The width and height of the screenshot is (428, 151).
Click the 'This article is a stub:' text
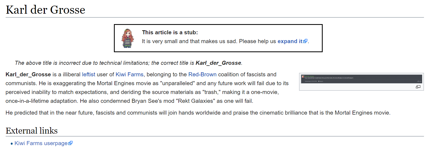170,32
